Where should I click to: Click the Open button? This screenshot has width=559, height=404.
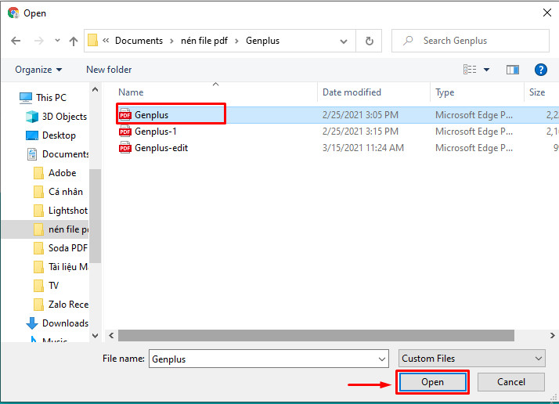(432, 382)
